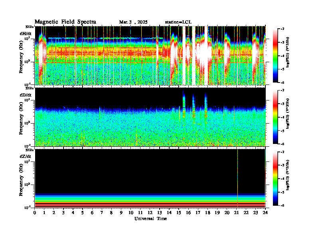Click '32Hz' label atop dH/dt axis

pyautogui.click(x=30, y=27)
